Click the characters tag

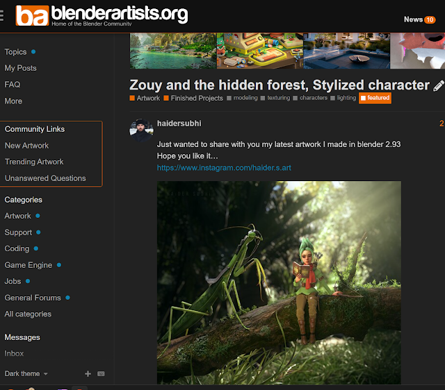point(310,98)
